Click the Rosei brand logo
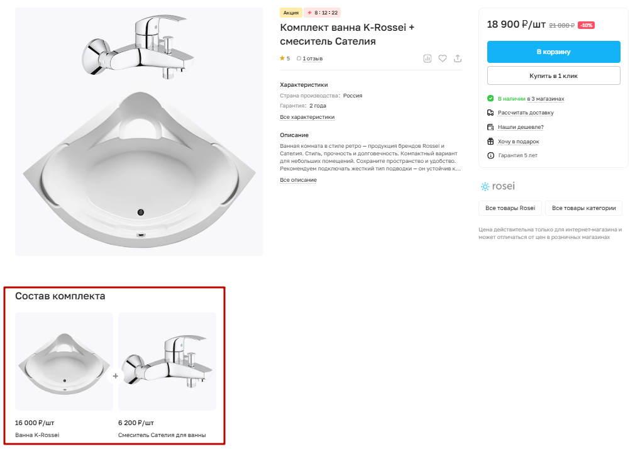 coord(498,186)
